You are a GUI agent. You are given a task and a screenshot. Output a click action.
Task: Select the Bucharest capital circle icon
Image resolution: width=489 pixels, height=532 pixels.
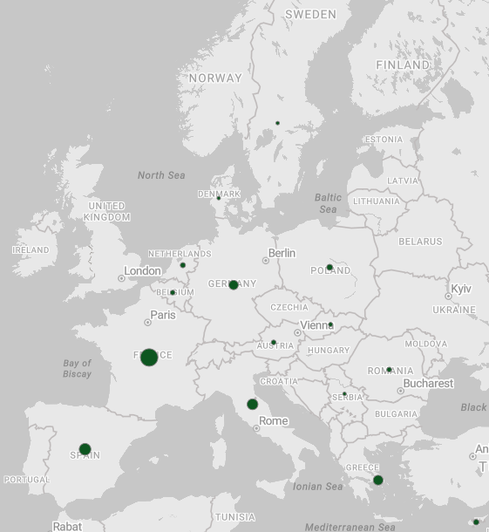click(x=400, y=391)
